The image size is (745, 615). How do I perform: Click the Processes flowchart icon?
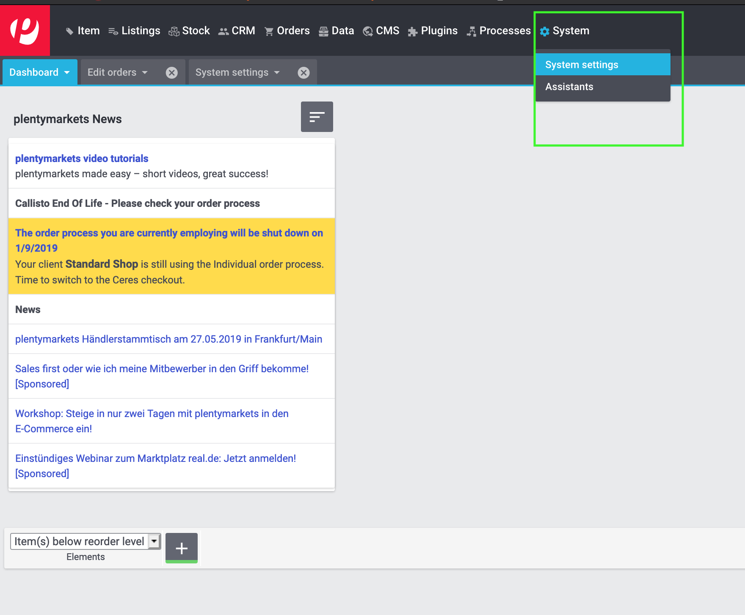(471, 31)
